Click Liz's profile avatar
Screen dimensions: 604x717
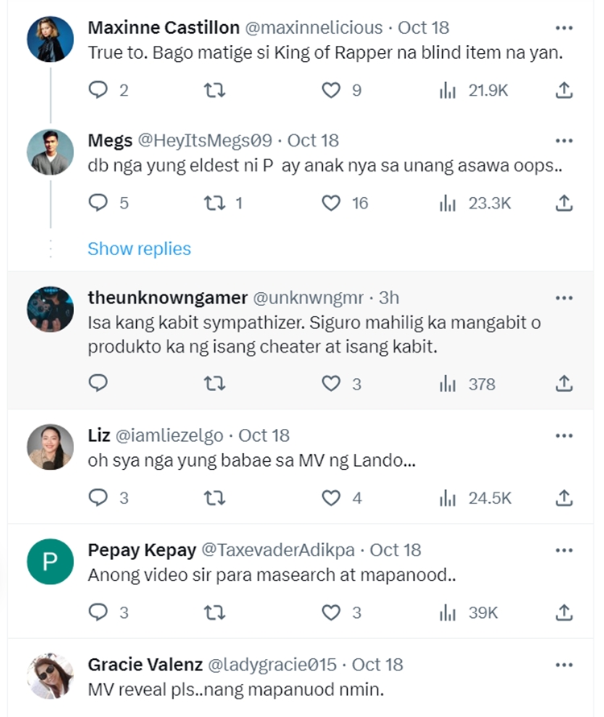50,447
